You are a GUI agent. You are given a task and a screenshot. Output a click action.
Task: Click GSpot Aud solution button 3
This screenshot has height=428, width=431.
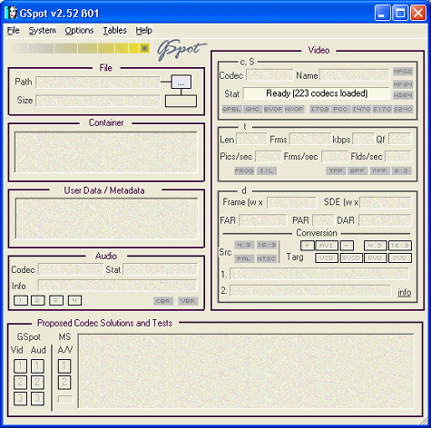tap(37, 398)
